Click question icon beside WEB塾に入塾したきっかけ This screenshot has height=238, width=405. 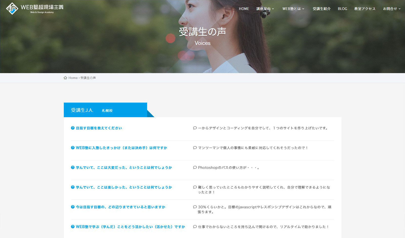tap(73, 148)
